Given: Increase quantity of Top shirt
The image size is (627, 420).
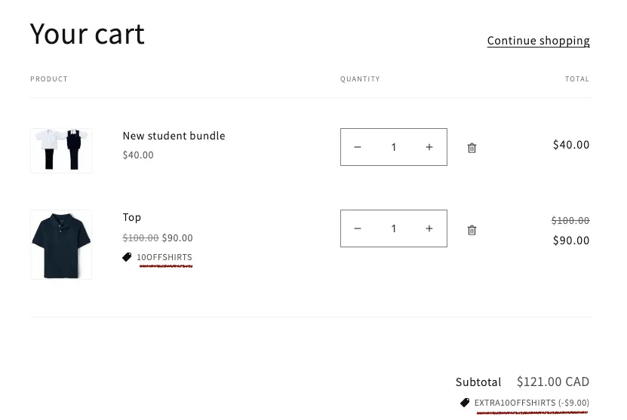Looking at the screenshot, I should [429, 228].
